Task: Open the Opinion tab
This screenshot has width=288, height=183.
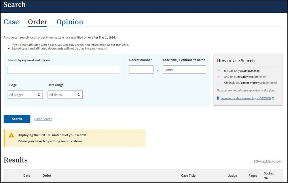Action: coord(70,22)
